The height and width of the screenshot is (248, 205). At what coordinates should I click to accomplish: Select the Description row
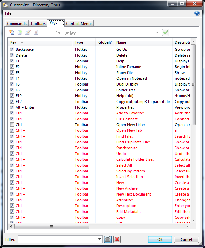click(99, 206)
